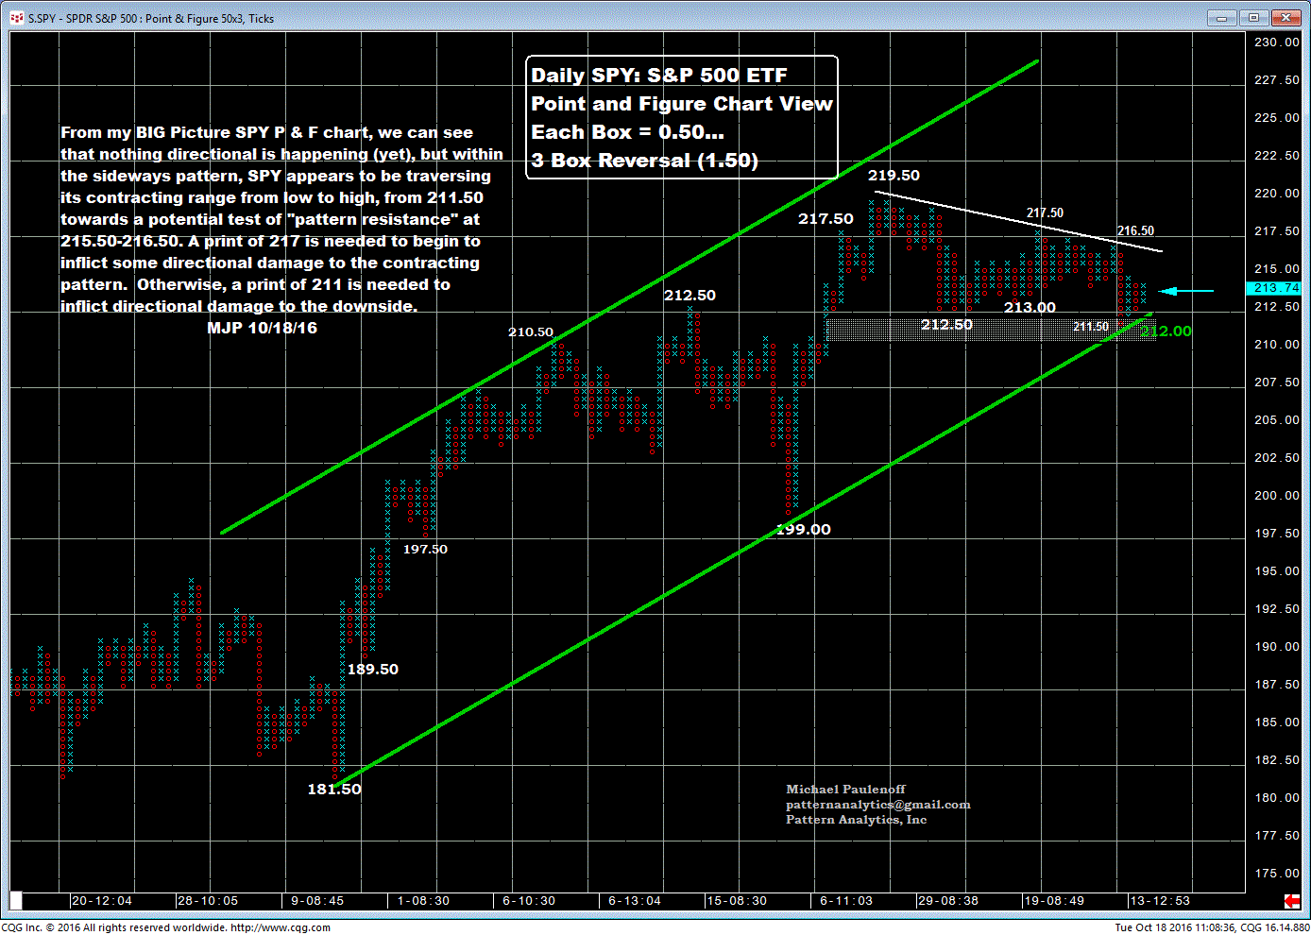
Task: Click the 195.00 price scale label
Action: [1277, 571]
